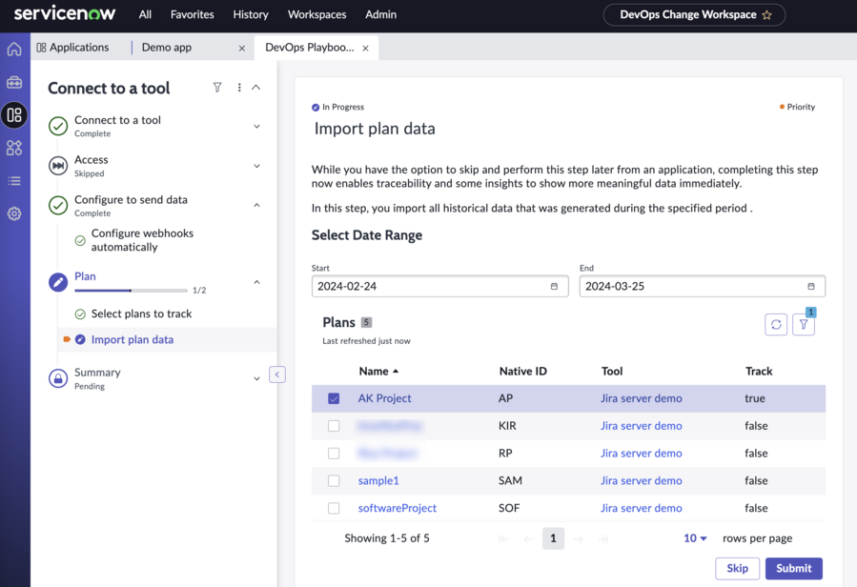857x587 pixels.
Task: Click the ServiceNow logo
Action: (x=65, y=13)
